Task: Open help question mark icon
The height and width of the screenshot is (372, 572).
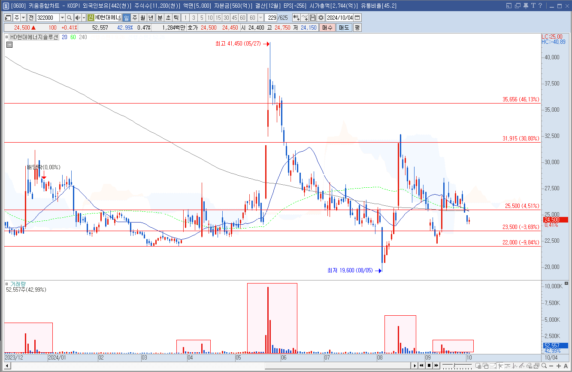Action: coord(541,6)
